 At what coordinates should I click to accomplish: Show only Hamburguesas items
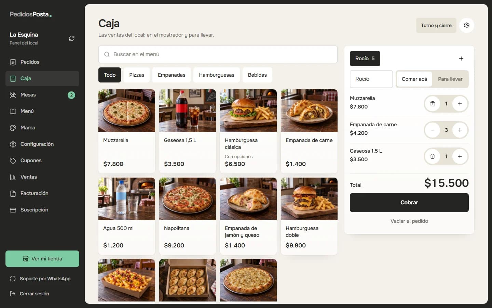point(217,75)
